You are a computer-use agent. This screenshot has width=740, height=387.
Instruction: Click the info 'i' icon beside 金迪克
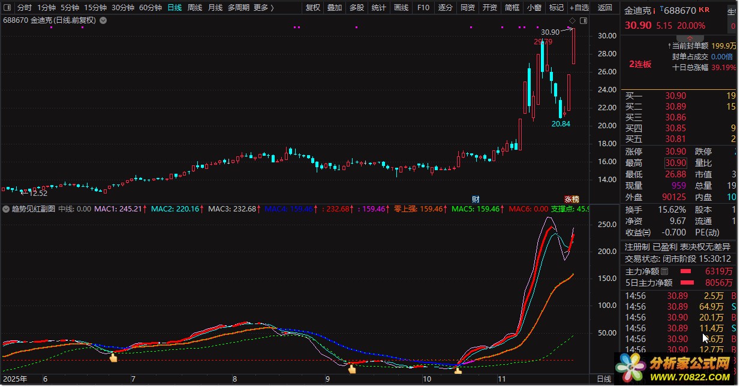654,11
